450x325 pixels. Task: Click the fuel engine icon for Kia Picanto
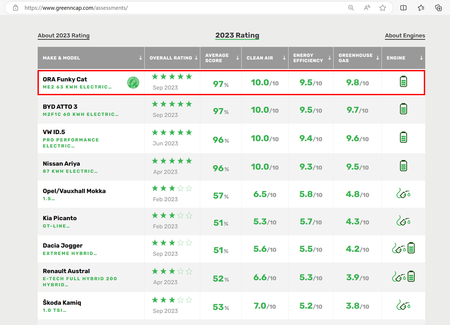click(403, 221)
